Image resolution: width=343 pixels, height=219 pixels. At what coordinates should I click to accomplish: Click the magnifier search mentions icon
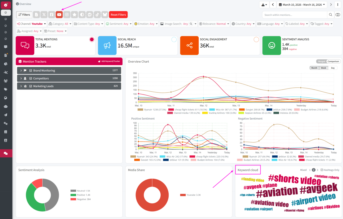pyautogui.click(x=331, y=15)
